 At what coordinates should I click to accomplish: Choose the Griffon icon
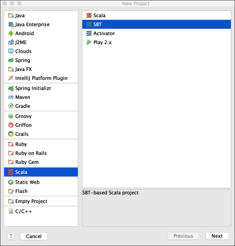point(11,125)
